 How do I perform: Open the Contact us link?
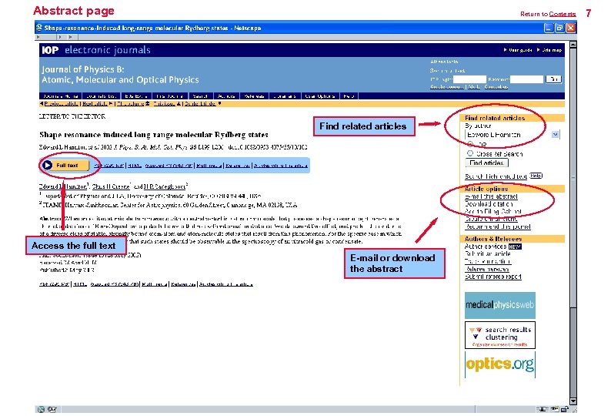pos(496,86)
